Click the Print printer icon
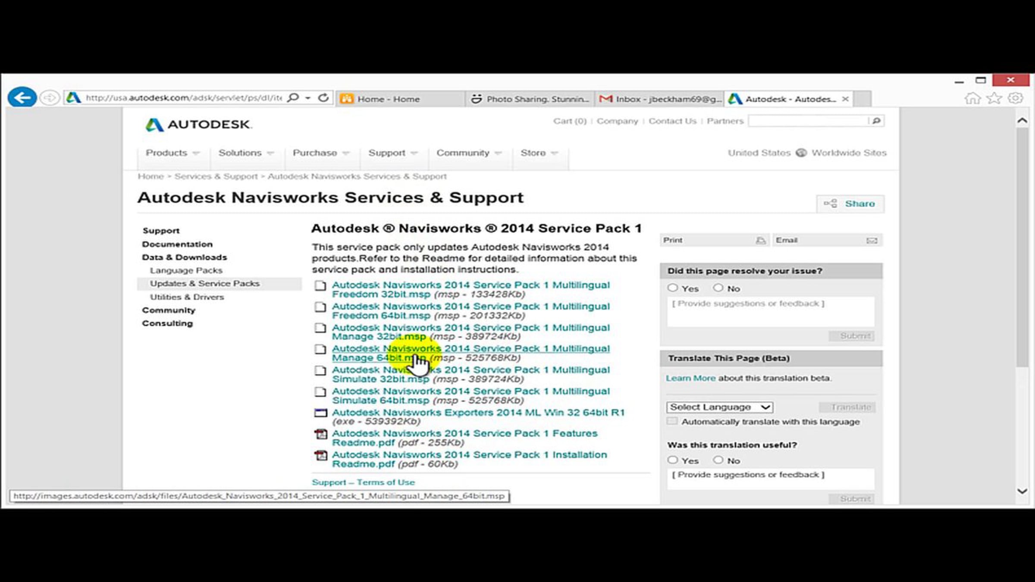The image size is (1035, 582). click(x=761, y=241)
